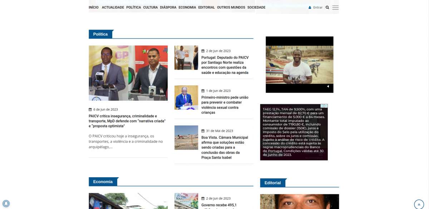Click calendar icon next to 6 de Jun de 2023
Image resolution: width=429 pixels, height=209 pixels.
pyautogui.click(x=90, y=110)
